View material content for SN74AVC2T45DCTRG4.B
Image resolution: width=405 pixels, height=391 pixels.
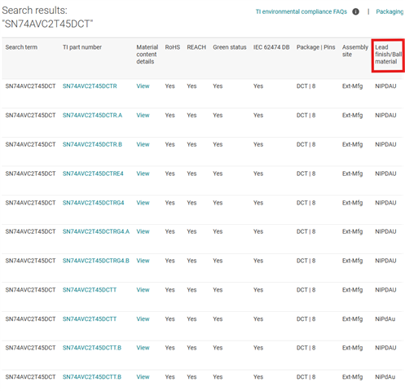(143, 261)
